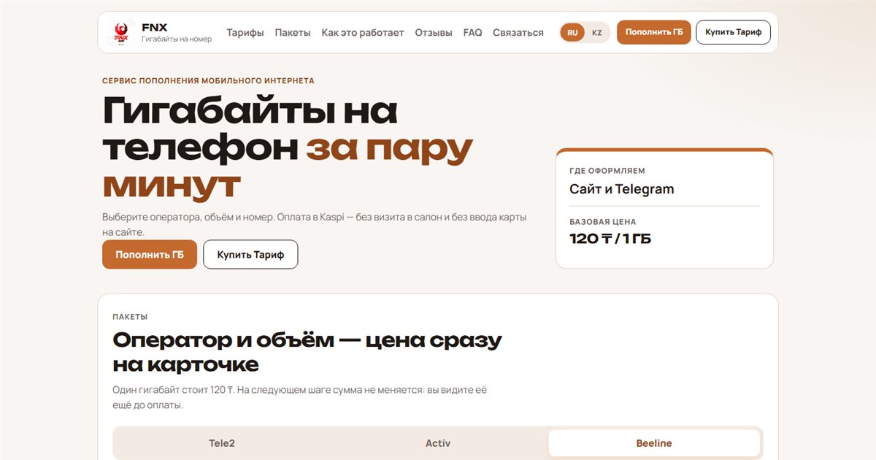The image size is (876, 460).
Task: Click the FNX phoenix logo icon
Action: (120, 32)
